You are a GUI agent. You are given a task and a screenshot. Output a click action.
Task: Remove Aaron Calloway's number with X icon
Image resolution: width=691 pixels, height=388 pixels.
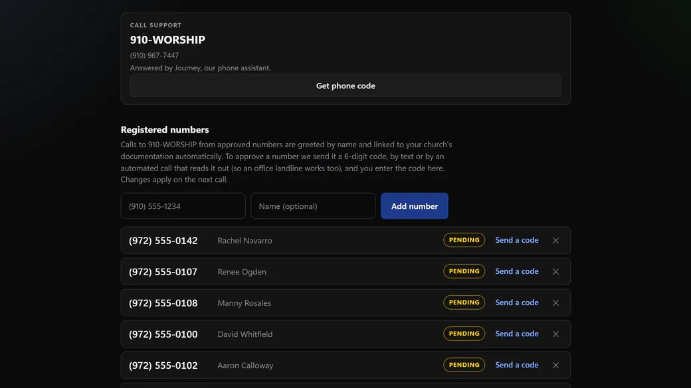point(555,365)
